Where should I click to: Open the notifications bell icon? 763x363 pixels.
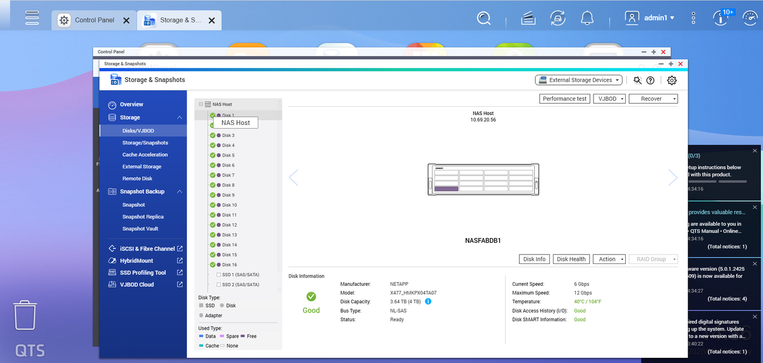coord(587,19)
